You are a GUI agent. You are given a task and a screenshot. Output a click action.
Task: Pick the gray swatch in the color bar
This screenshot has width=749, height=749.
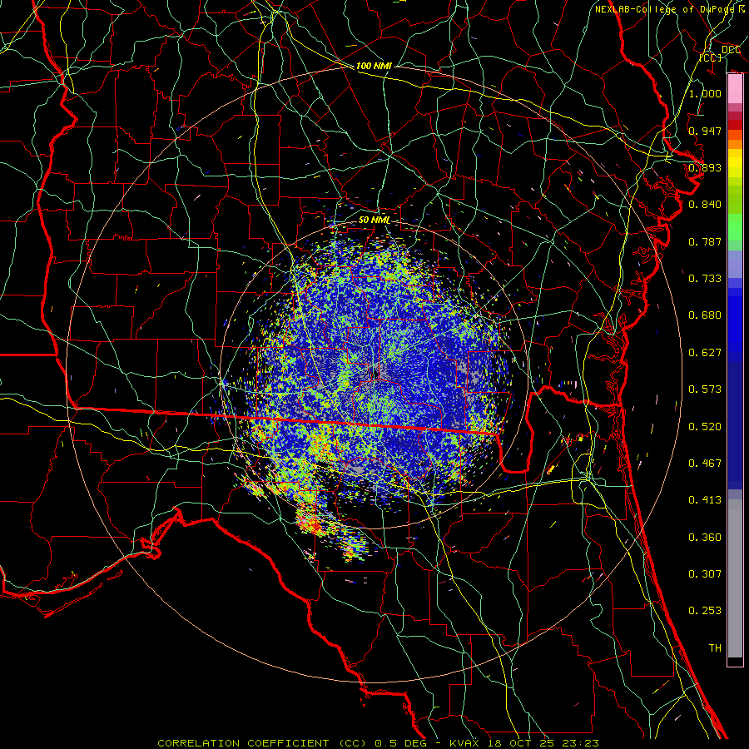tap(735, 578)
